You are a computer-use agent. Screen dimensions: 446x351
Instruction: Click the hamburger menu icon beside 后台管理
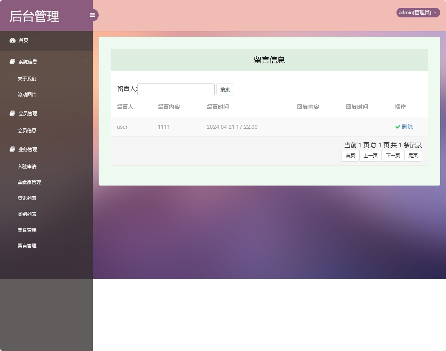[x=92, y=15]
